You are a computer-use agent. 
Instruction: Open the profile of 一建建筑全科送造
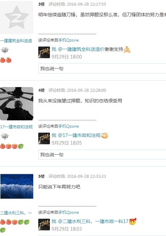pos(16,41)
